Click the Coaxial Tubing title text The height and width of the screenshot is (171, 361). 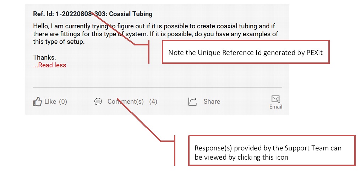pos(131,14)
